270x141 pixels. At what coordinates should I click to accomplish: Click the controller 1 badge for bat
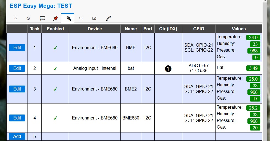coord(168,69)
